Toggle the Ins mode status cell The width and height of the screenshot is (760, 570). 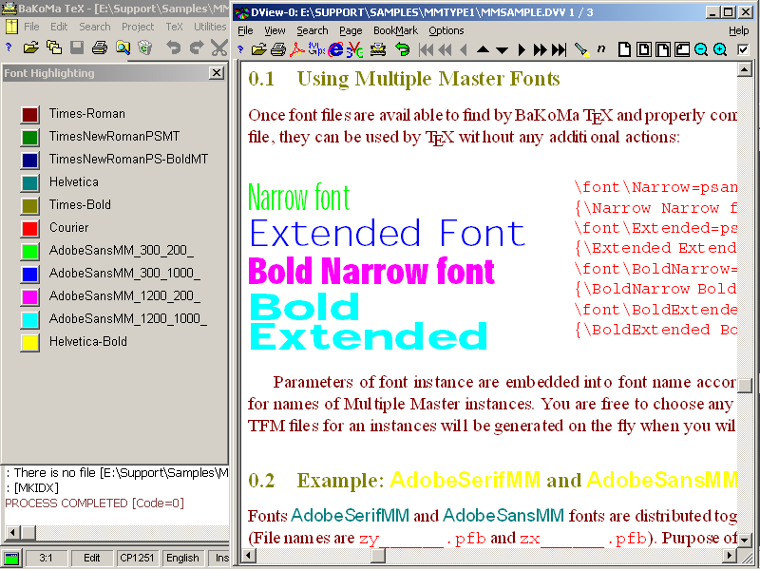[220, 558]
